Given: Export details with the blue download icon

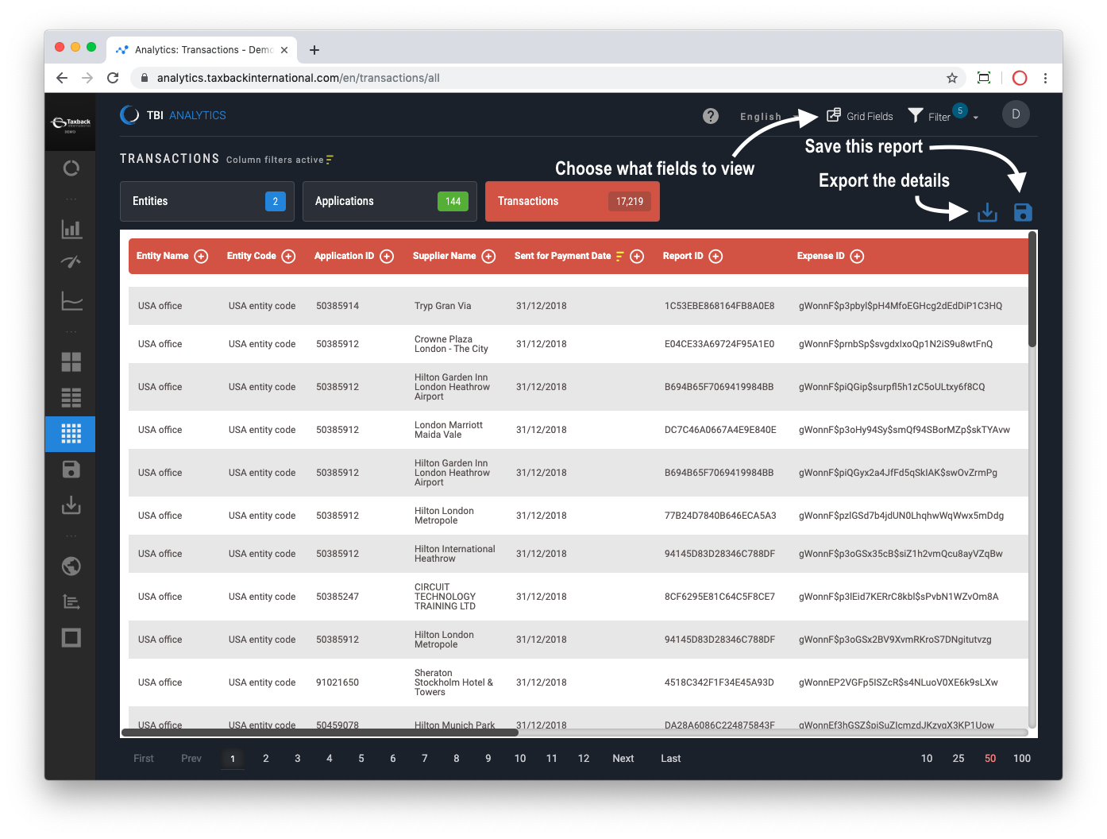Looking at the screenshot, I should [x=987, y=212].
